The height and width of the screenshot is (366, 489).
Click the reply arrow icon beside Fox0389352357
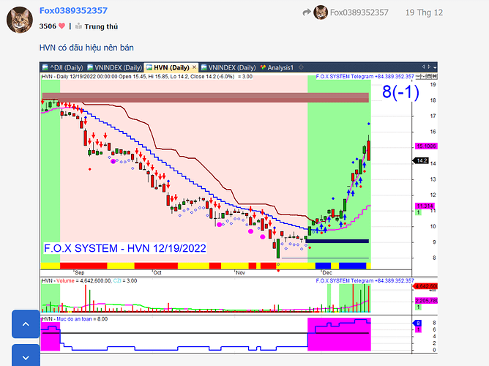307,12
